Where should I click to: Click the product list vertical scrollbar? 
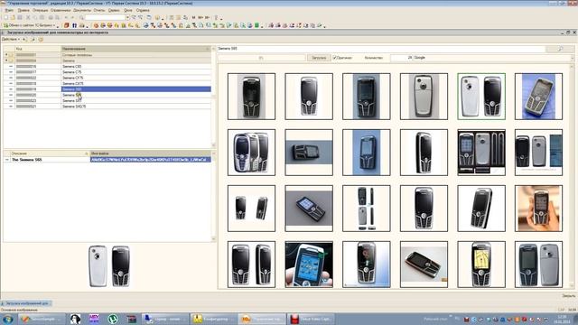(213, 97)
